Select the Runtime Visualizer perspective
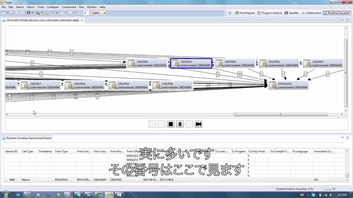The height and width of the screenshot is (198, 353). (x=337, y=13)
